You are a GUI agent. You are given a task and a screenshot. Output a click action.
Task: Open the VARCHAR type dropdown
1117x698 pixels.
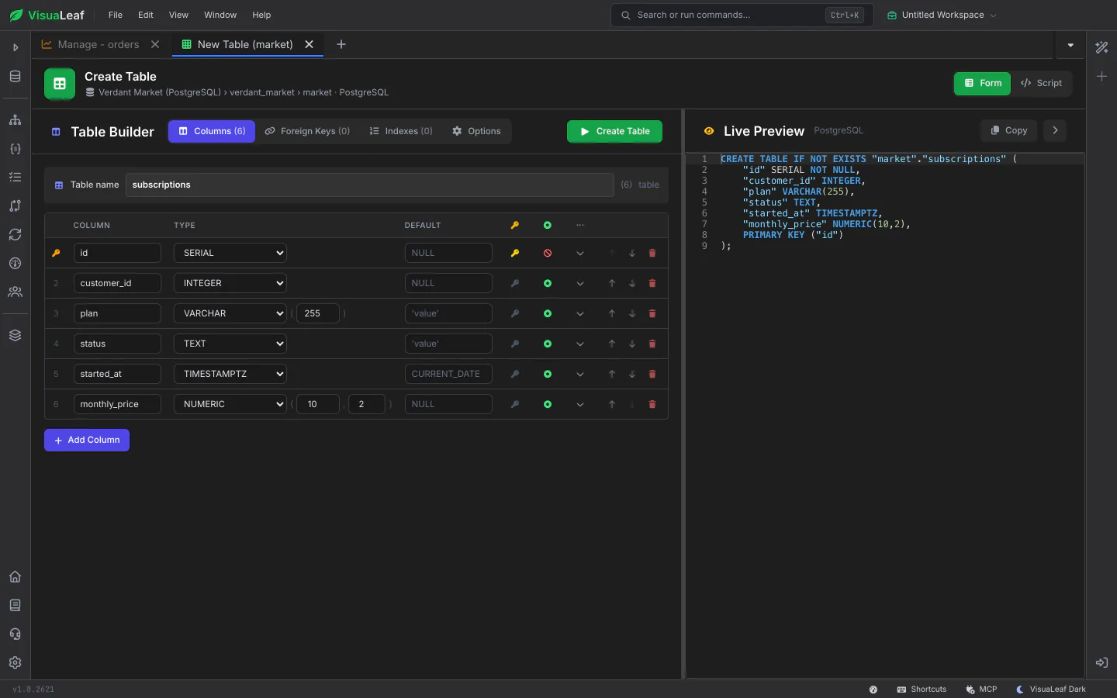click(x=230, y=313)
